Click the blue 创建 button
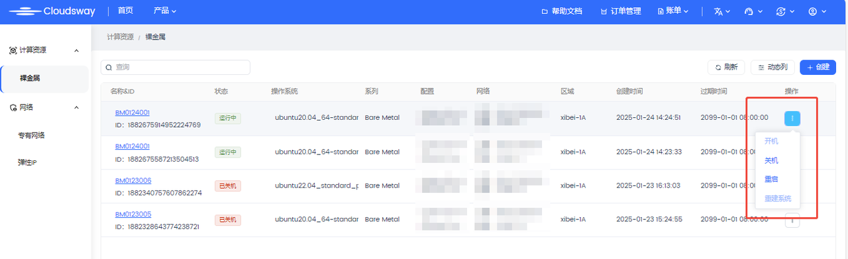Screen dimensions: 848x259 click(818, 68)
